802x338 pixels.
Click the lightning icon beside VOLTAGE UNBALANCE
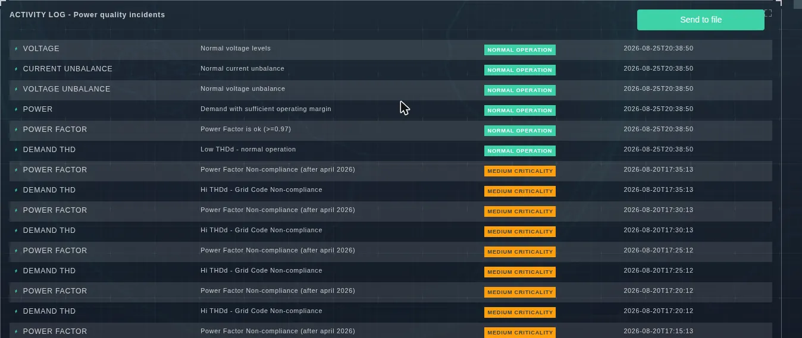(x=16, y=89)
